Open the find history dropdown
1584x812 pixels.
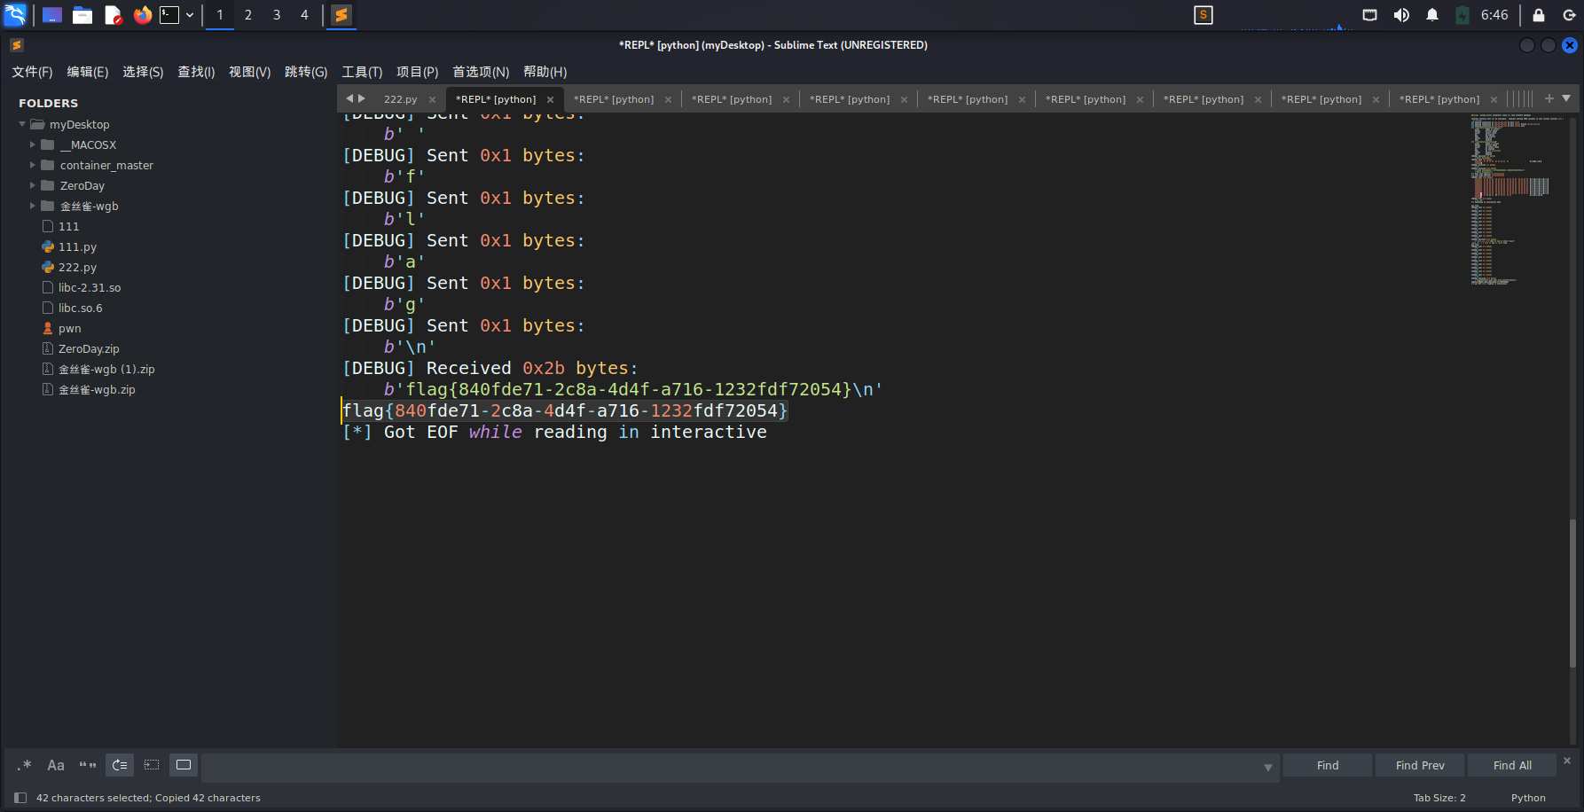pos(1268,767)
